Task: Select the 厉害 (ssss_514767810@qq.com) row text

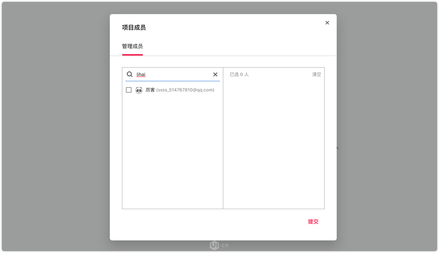Action: coord(180,90)
